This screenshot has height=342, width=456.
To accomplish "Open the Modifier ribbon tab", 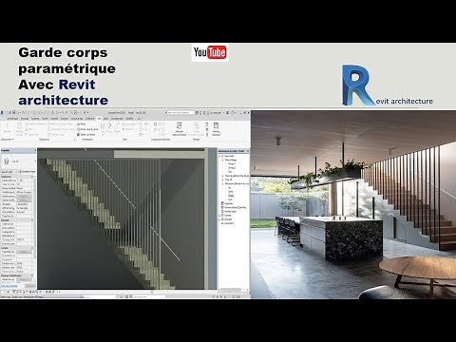I will (129, 119).
